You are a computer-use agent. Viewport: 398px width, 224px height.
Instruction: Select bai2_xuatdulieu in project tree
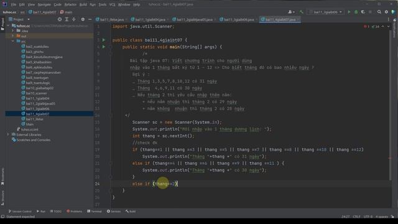tap(37, 47)
